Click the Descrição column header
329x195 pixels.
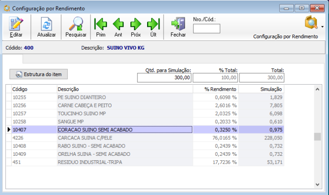tap(124, 89)
